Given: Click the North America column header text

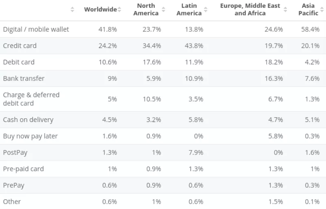Looking at the screenshot, I should tap(146, 9).
